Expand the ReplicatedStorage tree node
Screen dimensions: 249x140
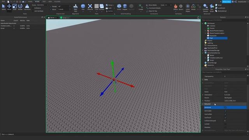click(x=203, y=51)
